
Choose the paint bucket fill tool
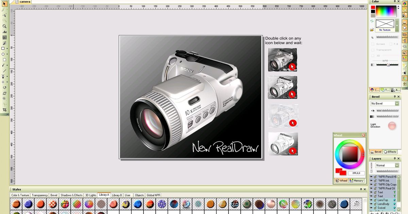point(3,76)
